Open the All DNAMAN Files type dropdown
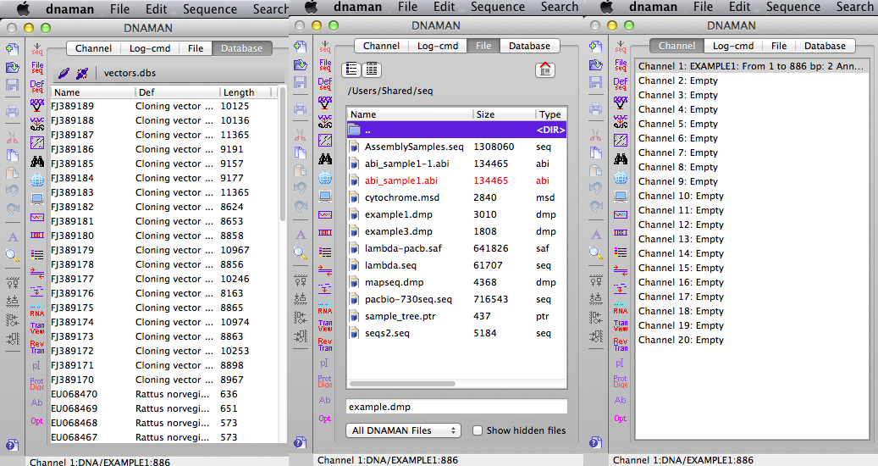The width and height of the screenshot is (878, 466). 403,430
